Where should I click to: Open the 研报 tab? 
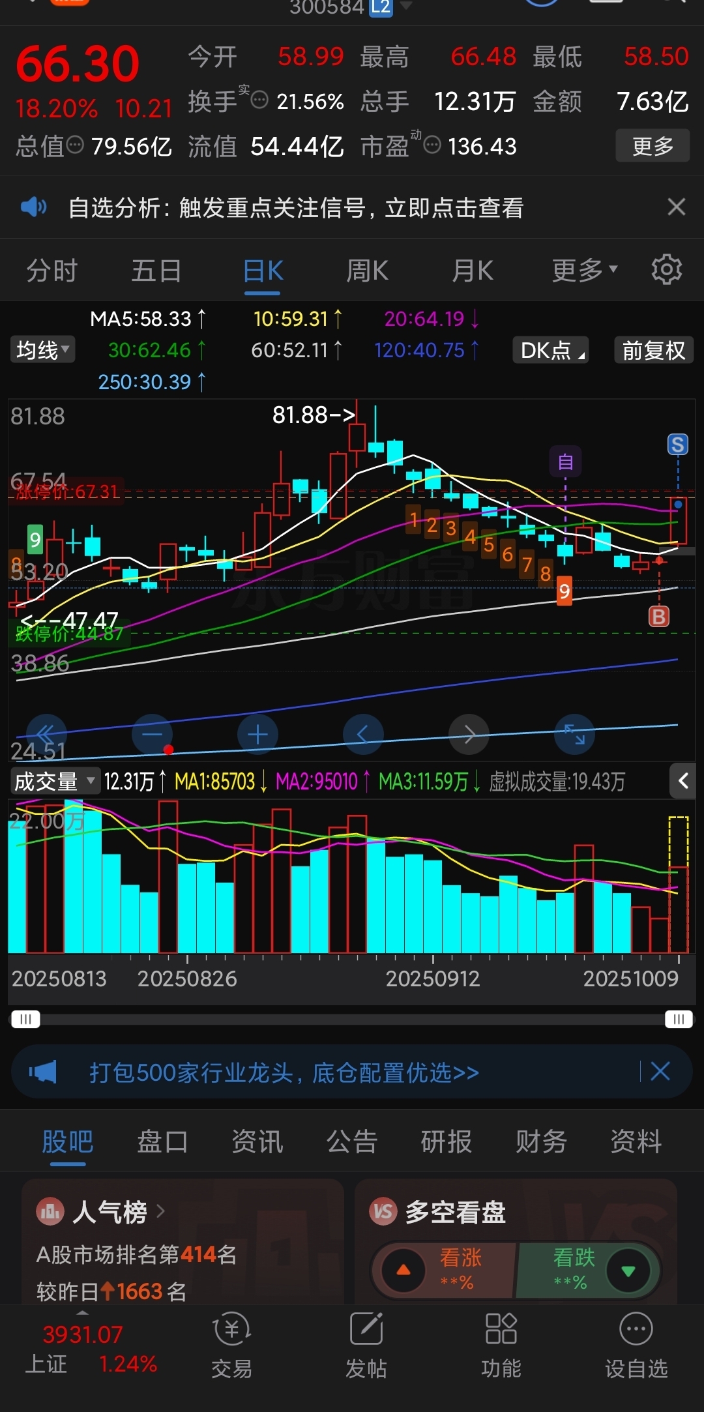(447, 1141)
